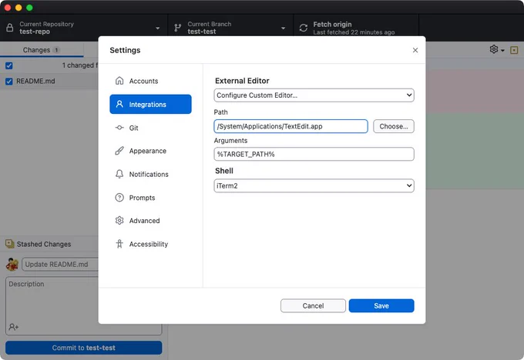
Task: Open the Accounts settings section
Action: 150,81
